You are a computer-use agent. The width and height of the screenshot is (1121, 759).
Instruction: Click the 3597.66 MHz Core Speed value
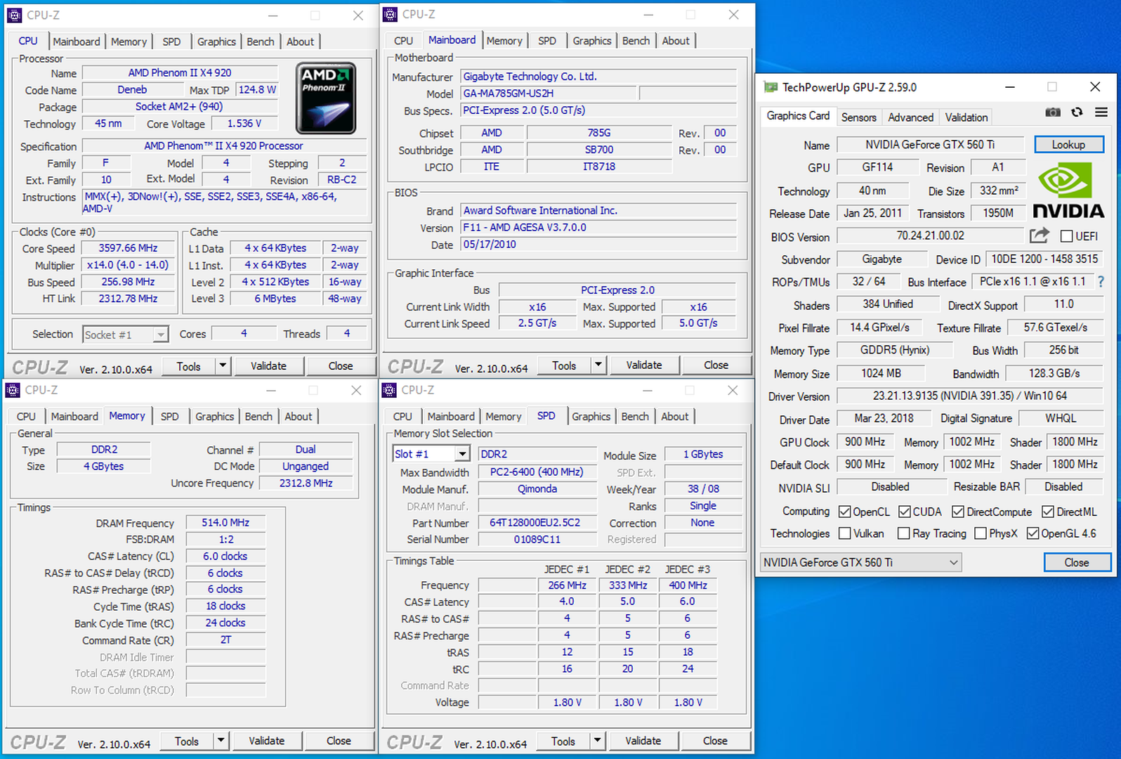coord(128,247)
